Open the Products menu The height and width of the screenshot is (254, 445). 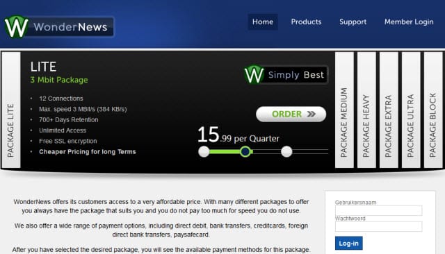(306, 22)
